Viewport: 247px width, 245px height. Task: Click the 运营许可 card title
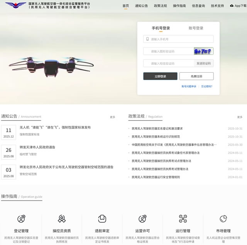(x=142, y=231)
